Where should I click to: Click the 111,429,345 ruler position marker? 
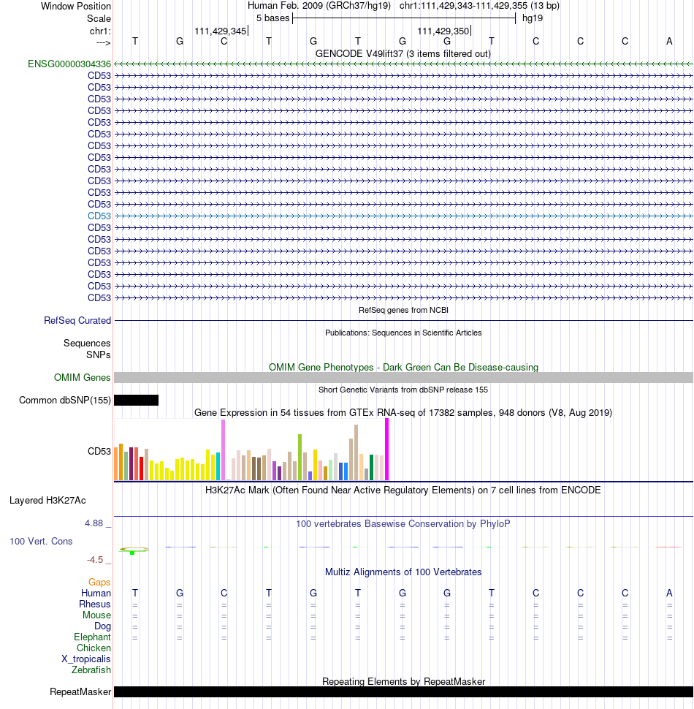[x=221, y=31]
